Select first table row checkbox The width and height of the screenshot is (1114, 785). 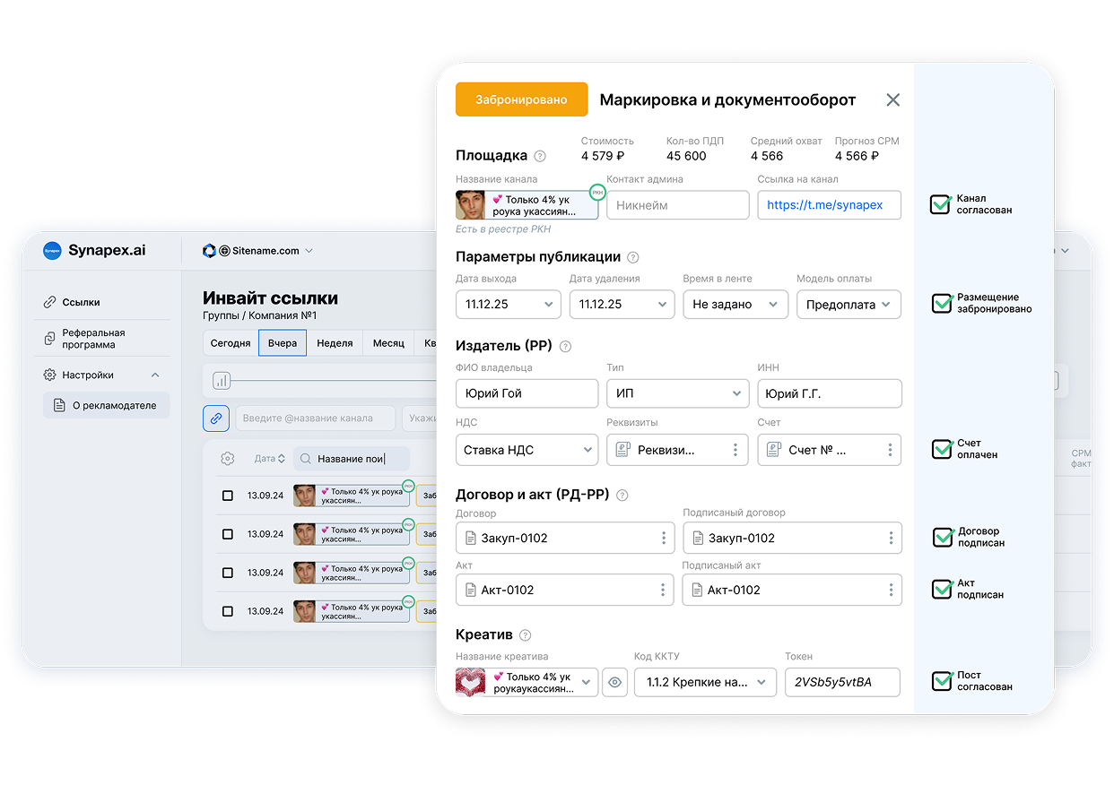[228, 496]
